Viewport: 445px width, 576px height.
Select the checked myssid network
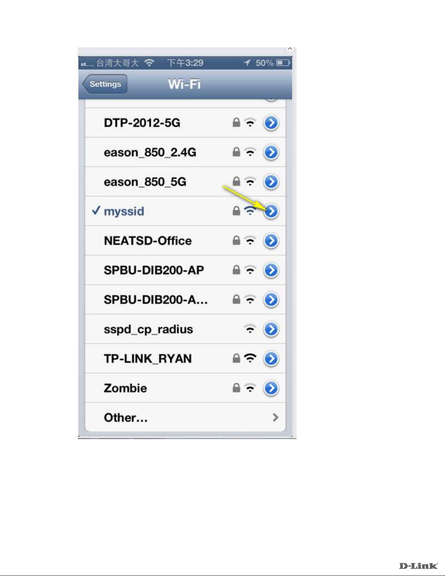[185, 211]
